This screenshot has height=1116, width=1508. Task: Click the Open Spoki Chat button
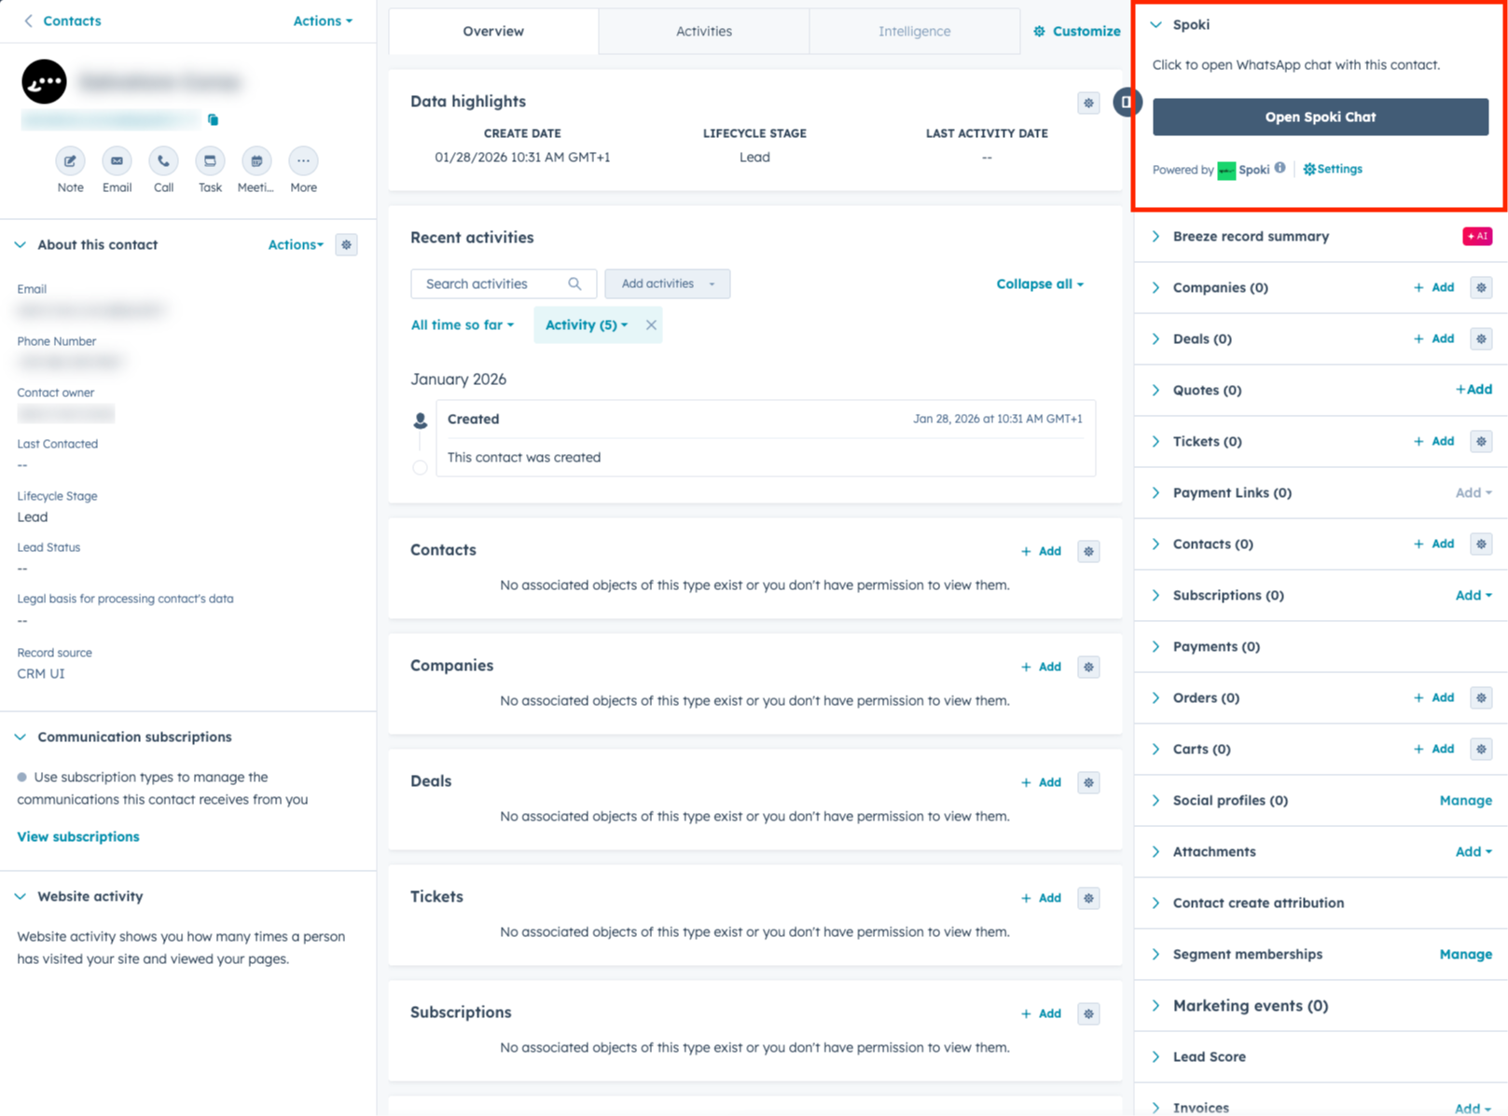tap(1320, 117)
